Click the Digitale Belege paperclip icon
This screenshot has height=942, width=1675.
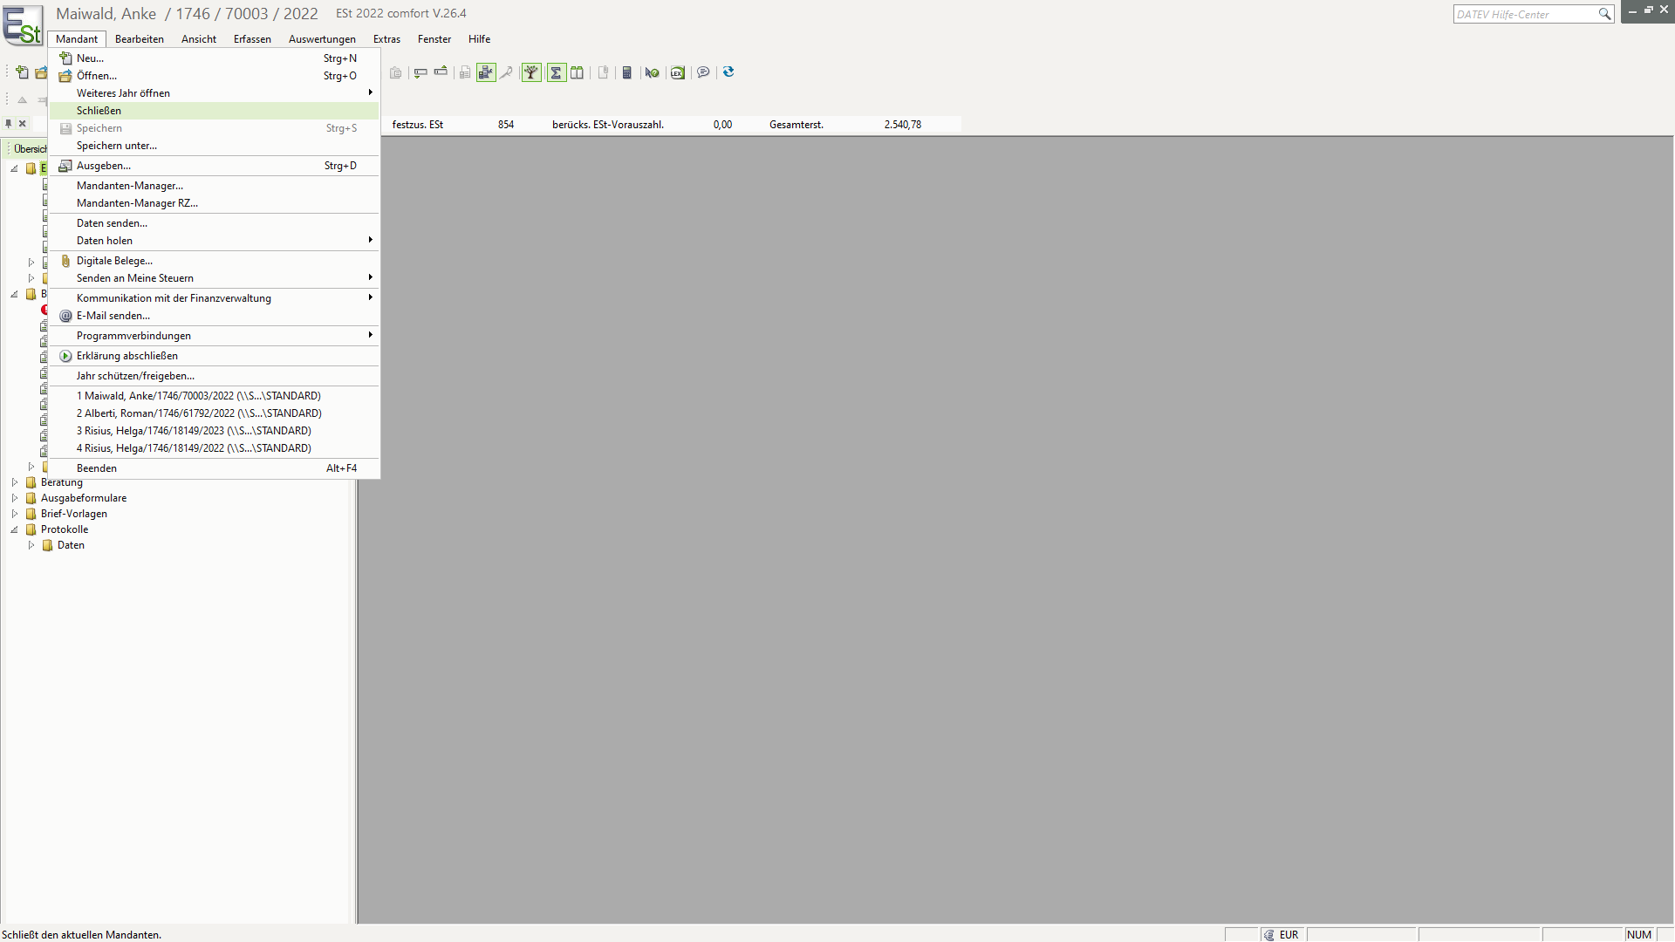pyautogui.click(x=65, y=261)
